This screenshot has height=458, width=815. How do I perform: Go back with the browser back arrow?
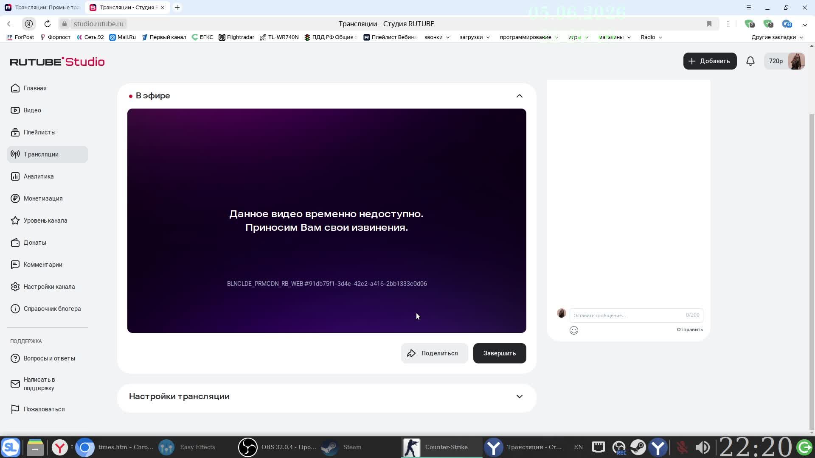click(10, 24)
